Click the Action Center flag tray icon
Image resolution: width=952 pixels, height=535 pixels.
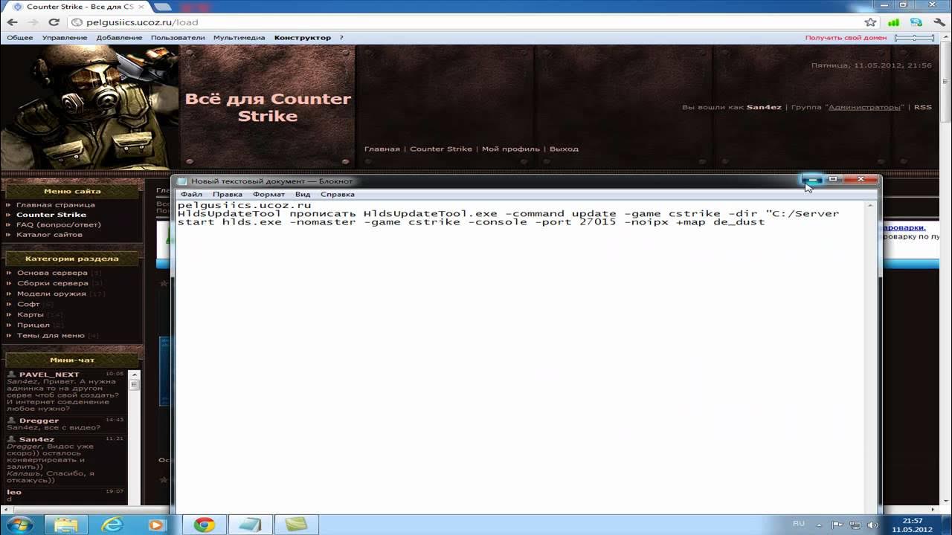click(x=838, y=525)
